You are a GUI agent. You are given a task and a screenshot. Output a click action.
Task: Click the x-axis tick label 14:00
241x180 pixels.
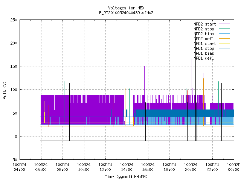[x=127, y=169]
